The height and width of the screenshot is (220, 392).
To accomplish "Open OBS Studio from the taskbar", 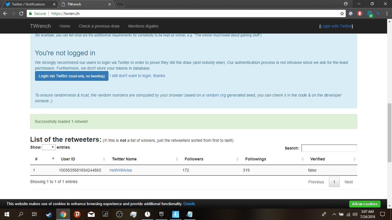I will tap(119, 214).
